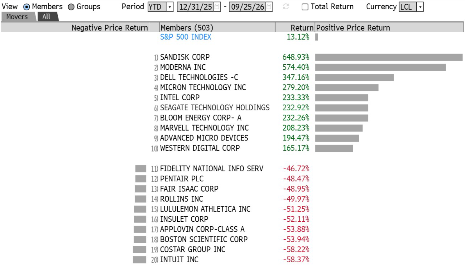Viewport: 465px width, 267px height.
Task: Select the SANDISK CORP row
Action: point(232,57)
